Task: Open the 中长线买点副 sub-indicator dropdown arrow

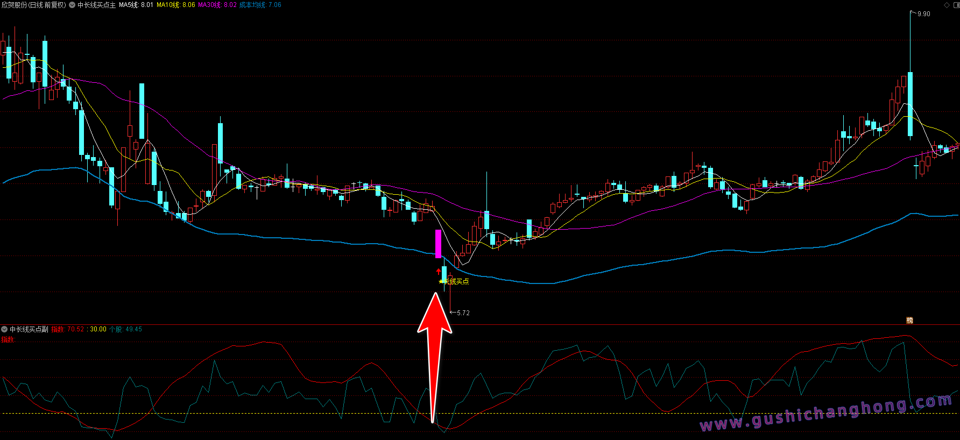Action: coord(4,329)
